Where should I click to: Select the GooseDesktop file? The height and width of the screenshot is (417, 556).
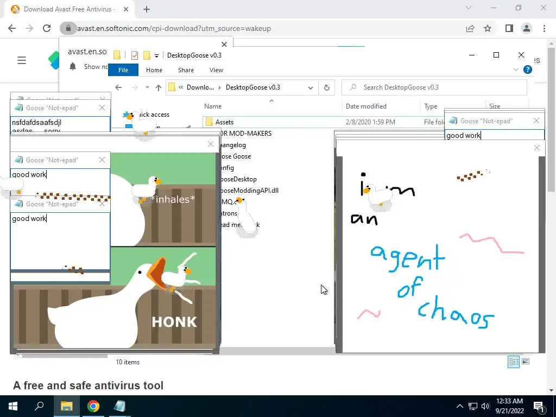(x=238, y=179)
